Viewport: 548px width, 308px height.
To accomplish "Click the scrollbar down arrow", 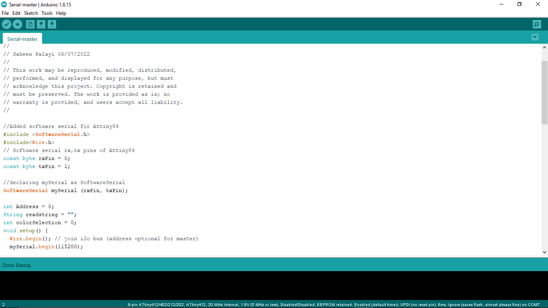I will (x=544, y=252).
